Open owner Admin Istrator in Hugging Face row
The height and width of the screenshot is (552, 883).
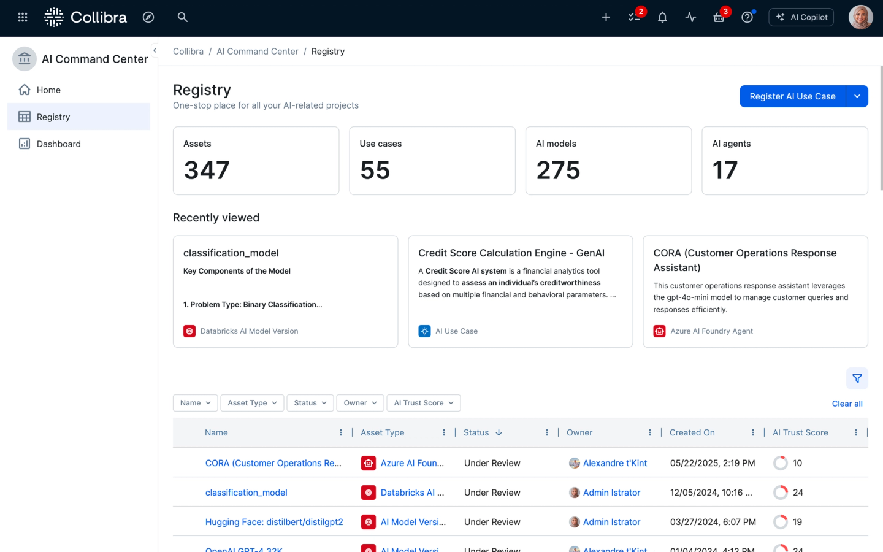(x=611, y=522)
